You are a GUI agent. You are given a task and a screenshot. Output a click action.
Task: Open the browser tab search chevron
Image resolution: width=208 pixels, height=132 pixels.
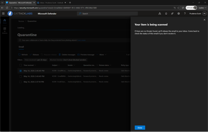(2, 3)
